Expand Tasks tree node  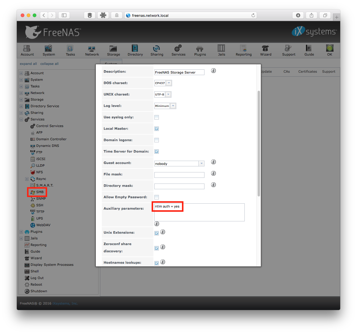click(21, 86)
